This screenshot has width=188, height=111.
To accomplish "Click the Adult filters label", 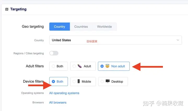I will (35, 66).
